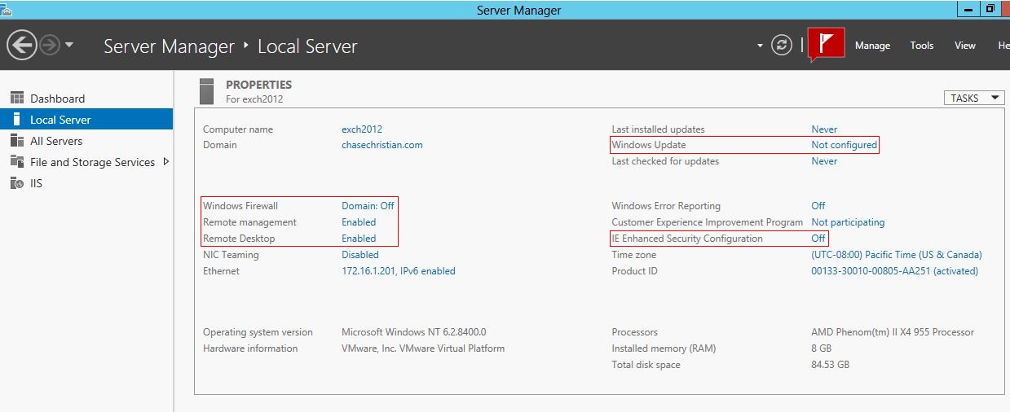Image resolution: width=1010 pixels, height=412 pixels.
Task: Click domain chasechristian.com link
Action: coord(382,145)
